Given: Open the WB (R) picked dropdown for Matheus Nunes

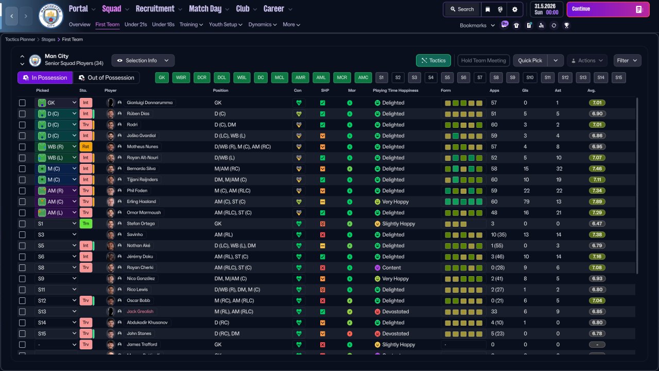Looking at the screenshot, I should click(57, 147).
